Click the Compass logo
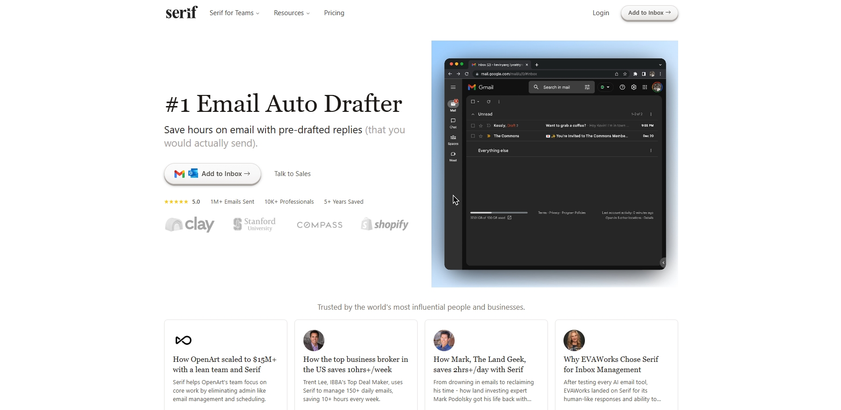Screen dimensions: 841x410 (320, 225)
